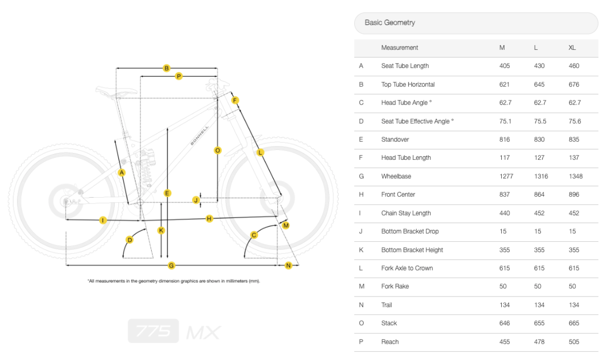Image resolution: width=615 pixels, height=358 pixels.
Task: Select the yellow F Head Tube marker
Action: pos(235,100)
